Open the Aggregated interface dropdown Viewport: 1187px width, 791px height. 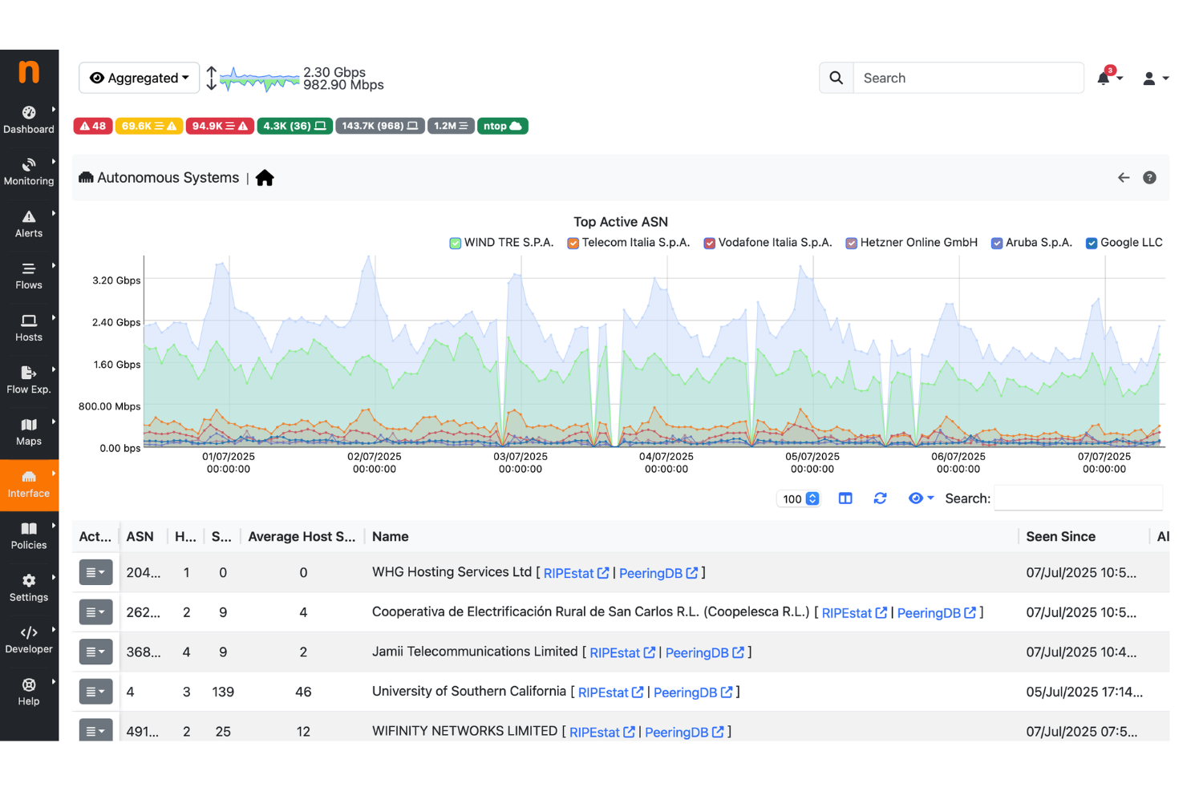(x=139, y=77)
